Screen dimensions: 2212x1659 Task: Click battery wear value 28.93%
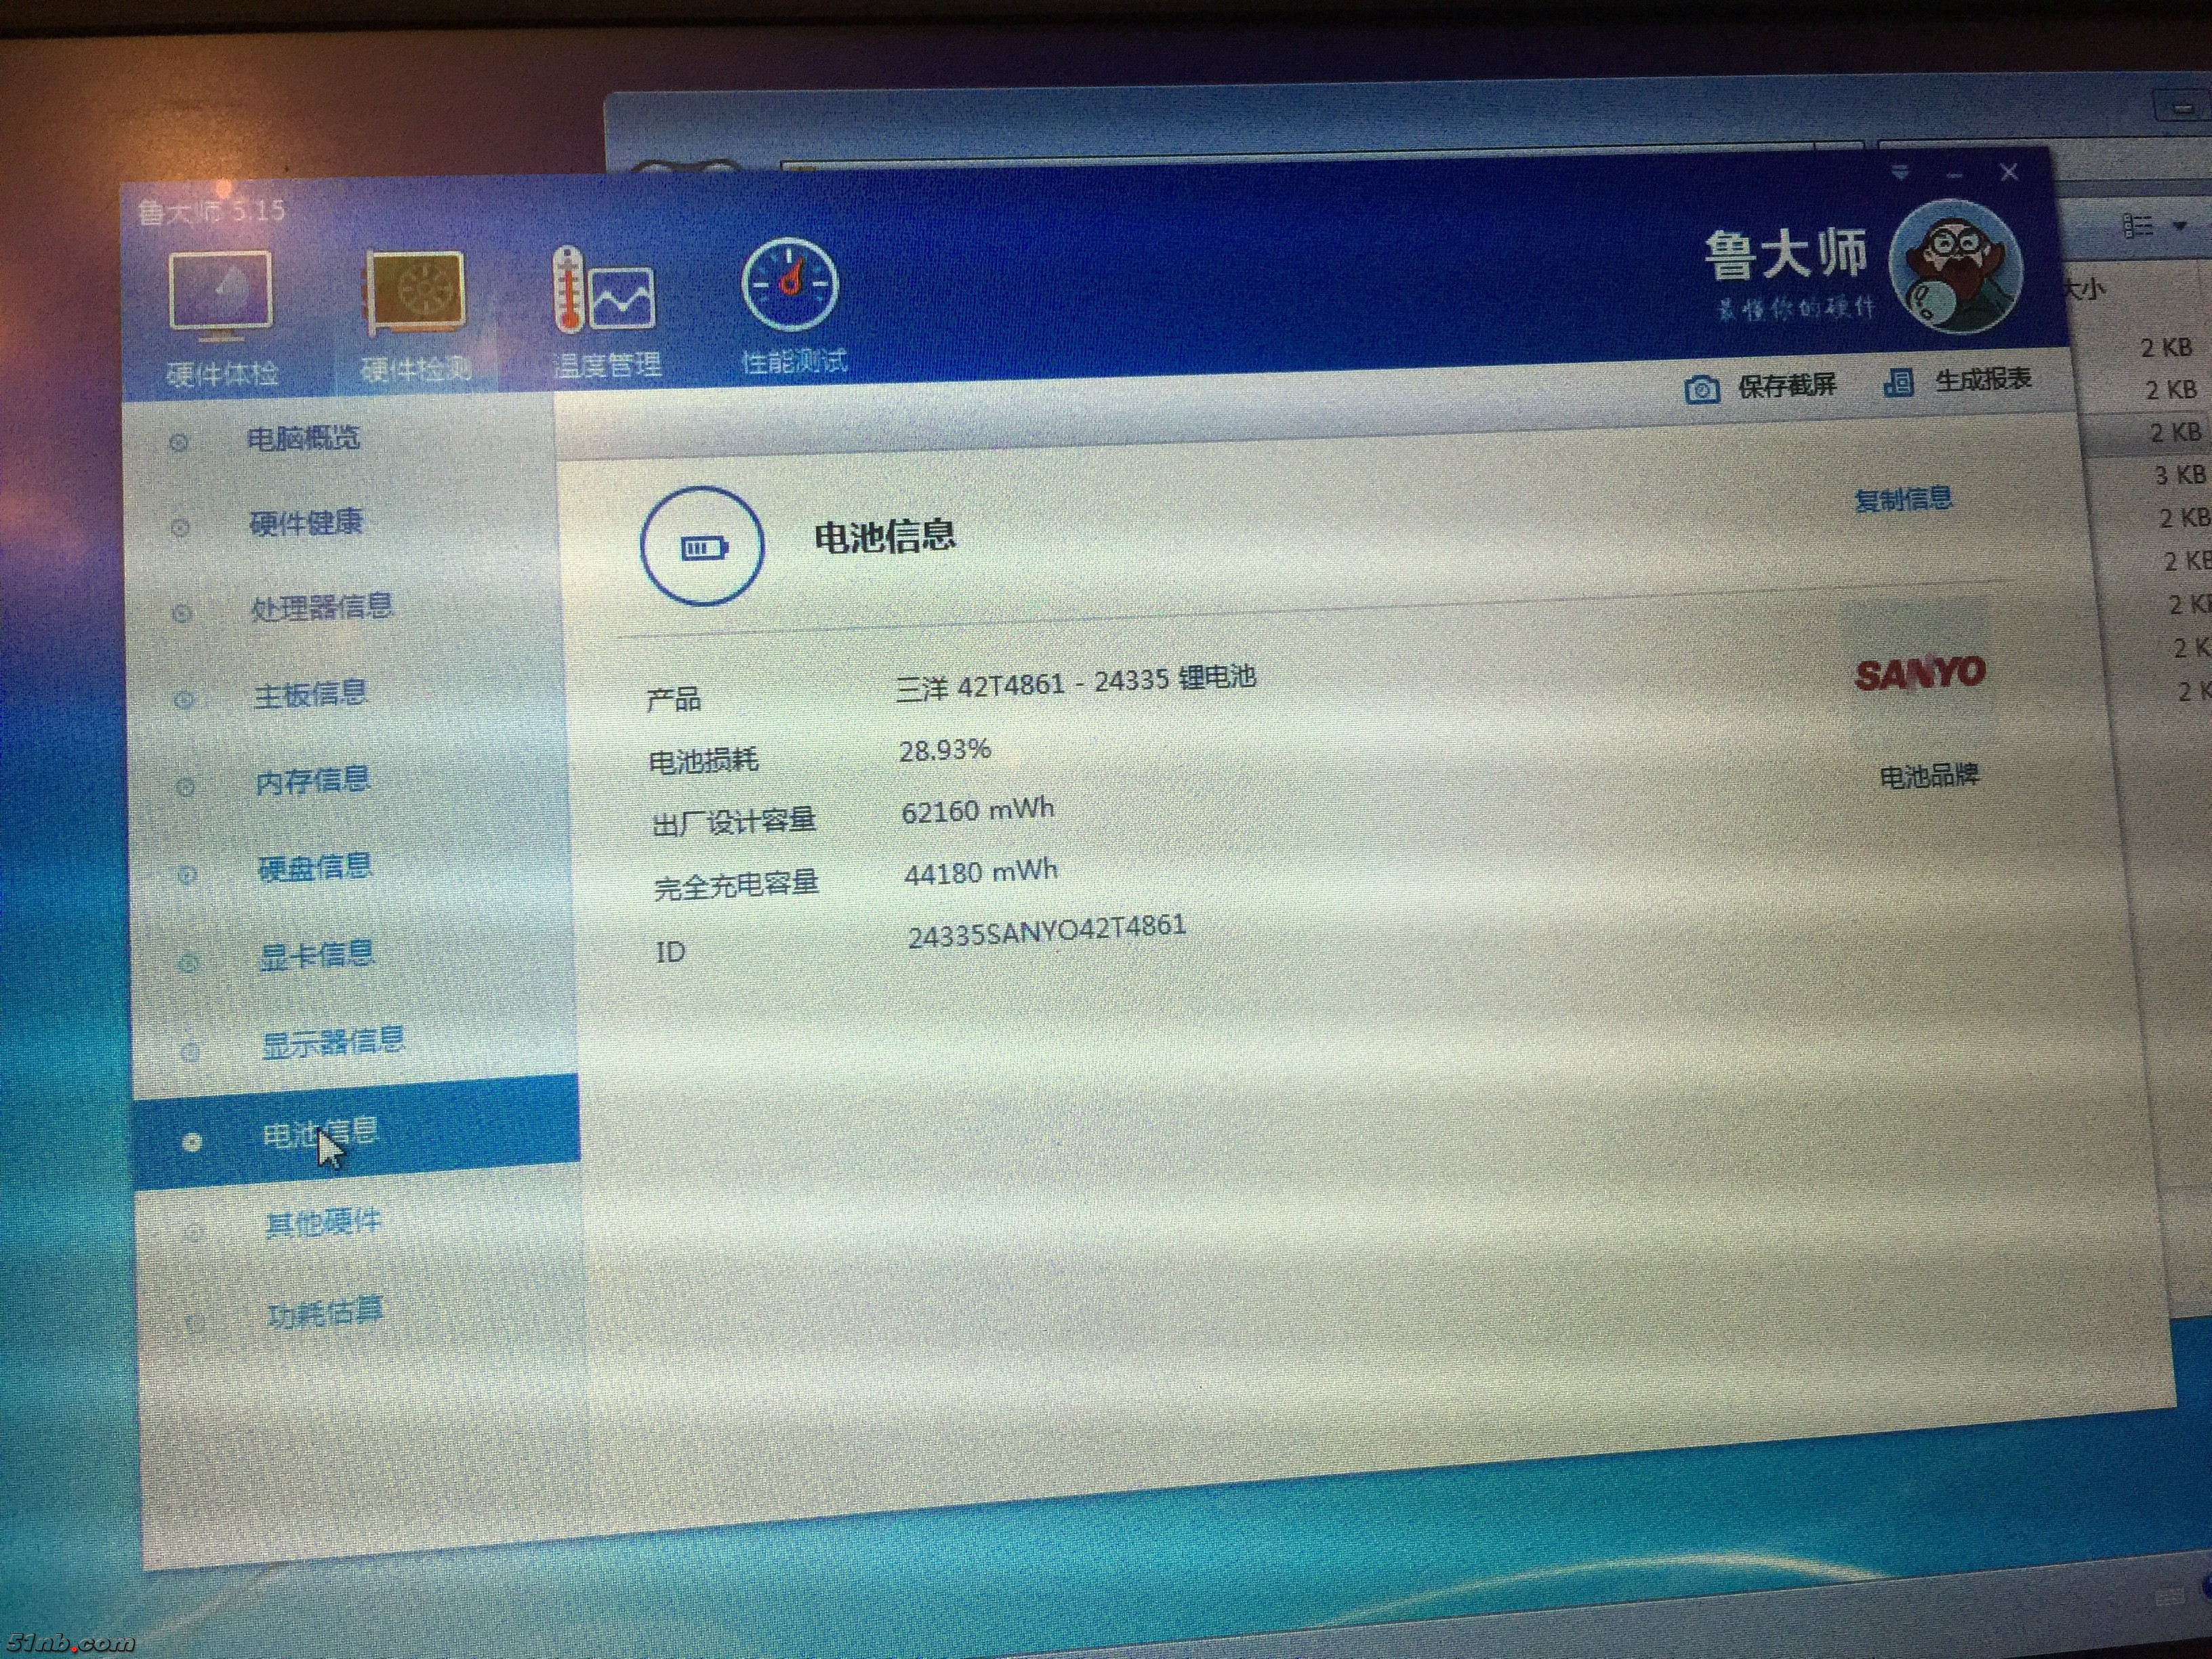point(945,750)
